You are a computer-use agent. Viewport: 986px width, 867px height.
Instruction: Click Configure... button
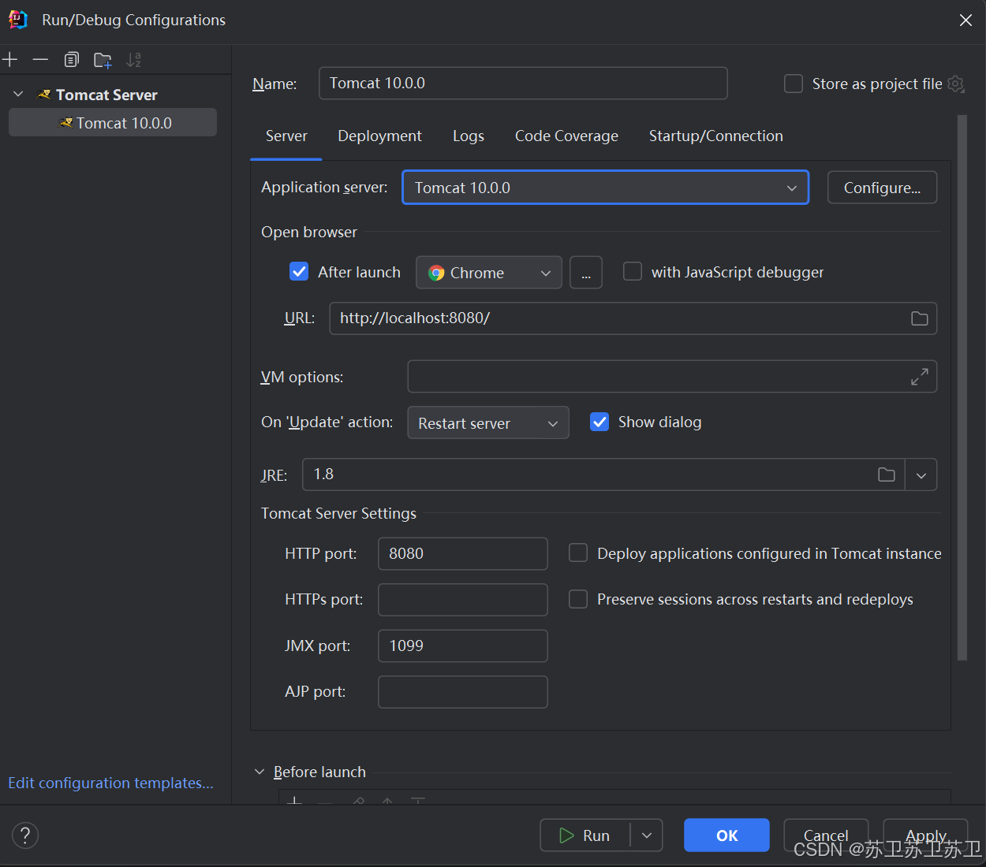[x=882, y=188]
